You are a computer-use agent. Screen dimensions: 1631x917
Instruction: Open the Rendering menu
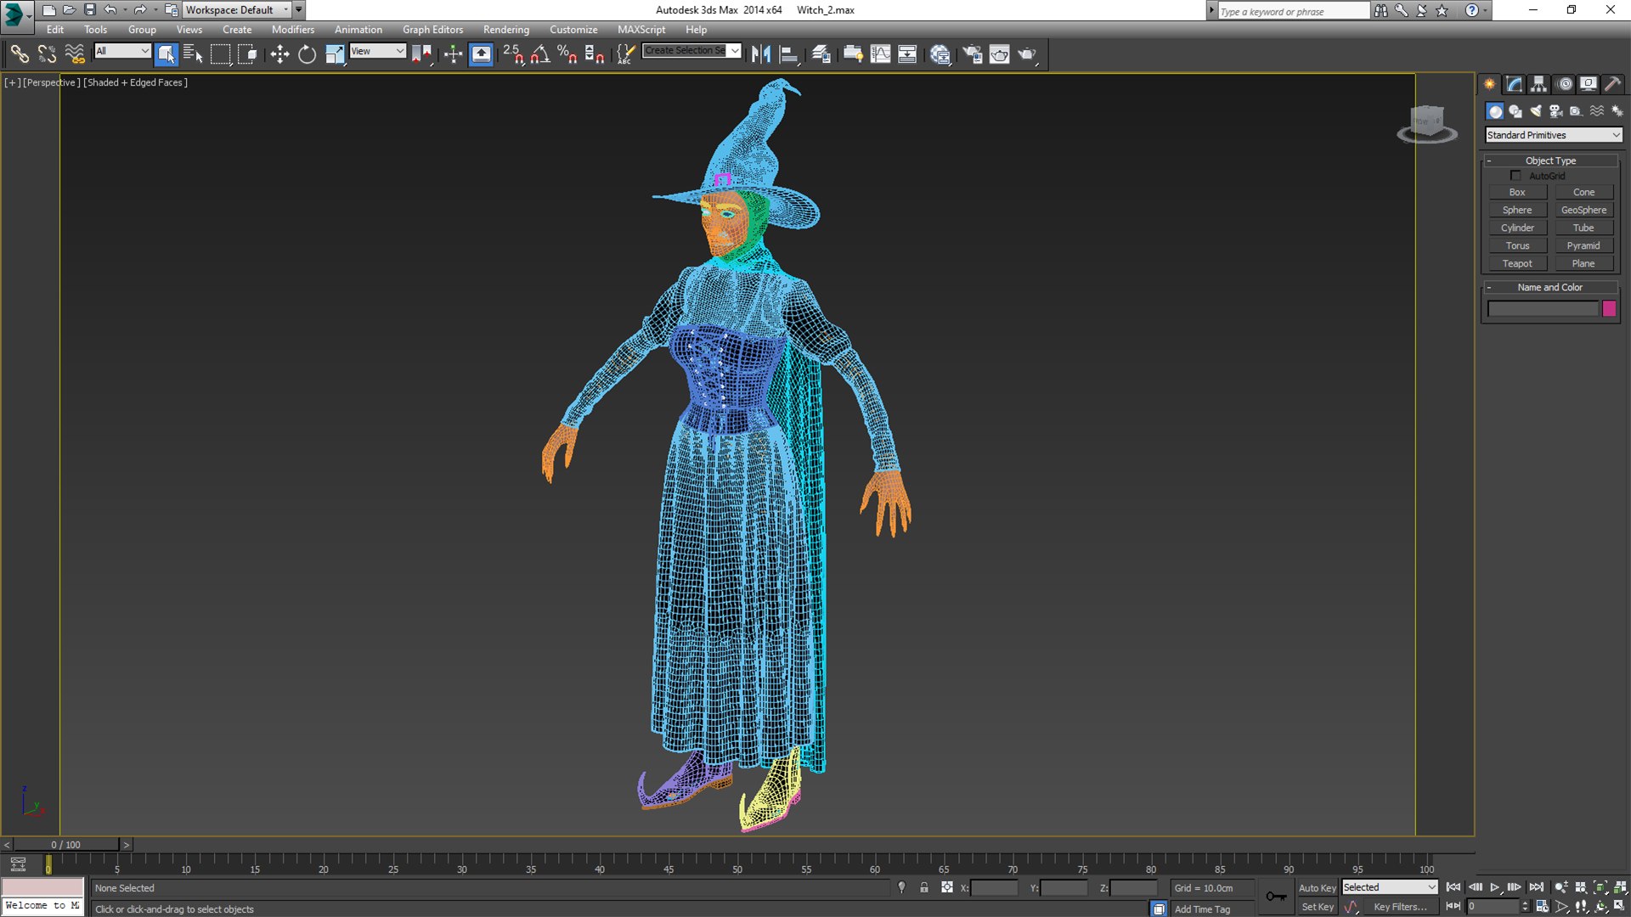coord(506,30)
